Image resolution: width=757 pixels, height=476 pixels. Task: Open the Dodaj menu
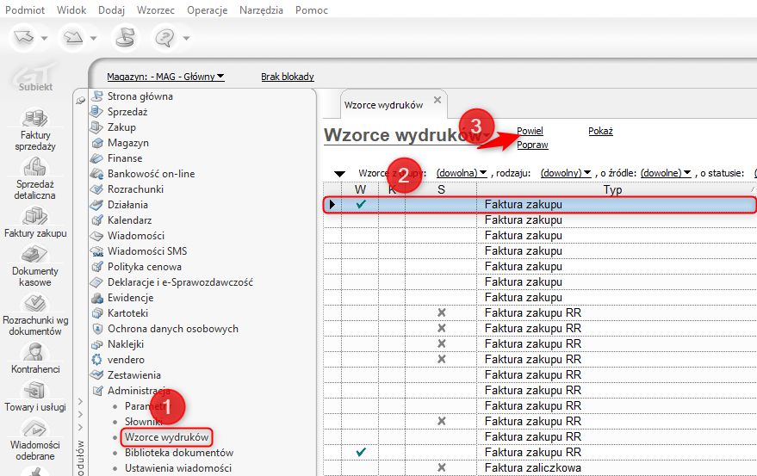click(x=111, y=10)
